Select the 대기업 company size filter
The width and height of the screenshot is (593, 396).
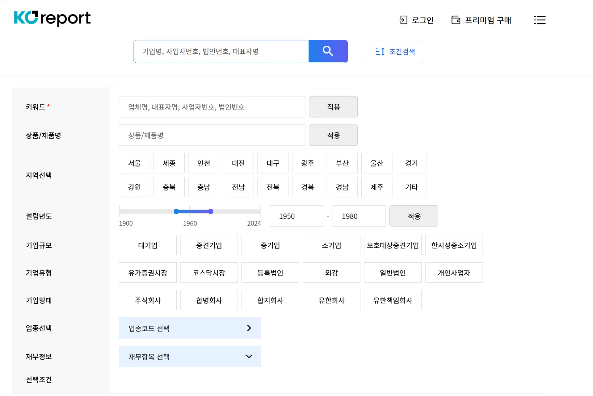(x=148, y=245)
